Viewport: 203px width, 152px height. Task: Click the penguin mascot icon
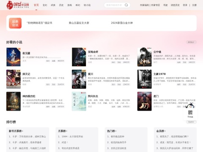[x=190, y=106]
